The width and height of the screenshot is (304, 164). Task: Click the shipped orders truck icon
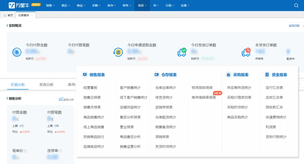(182, 52)
